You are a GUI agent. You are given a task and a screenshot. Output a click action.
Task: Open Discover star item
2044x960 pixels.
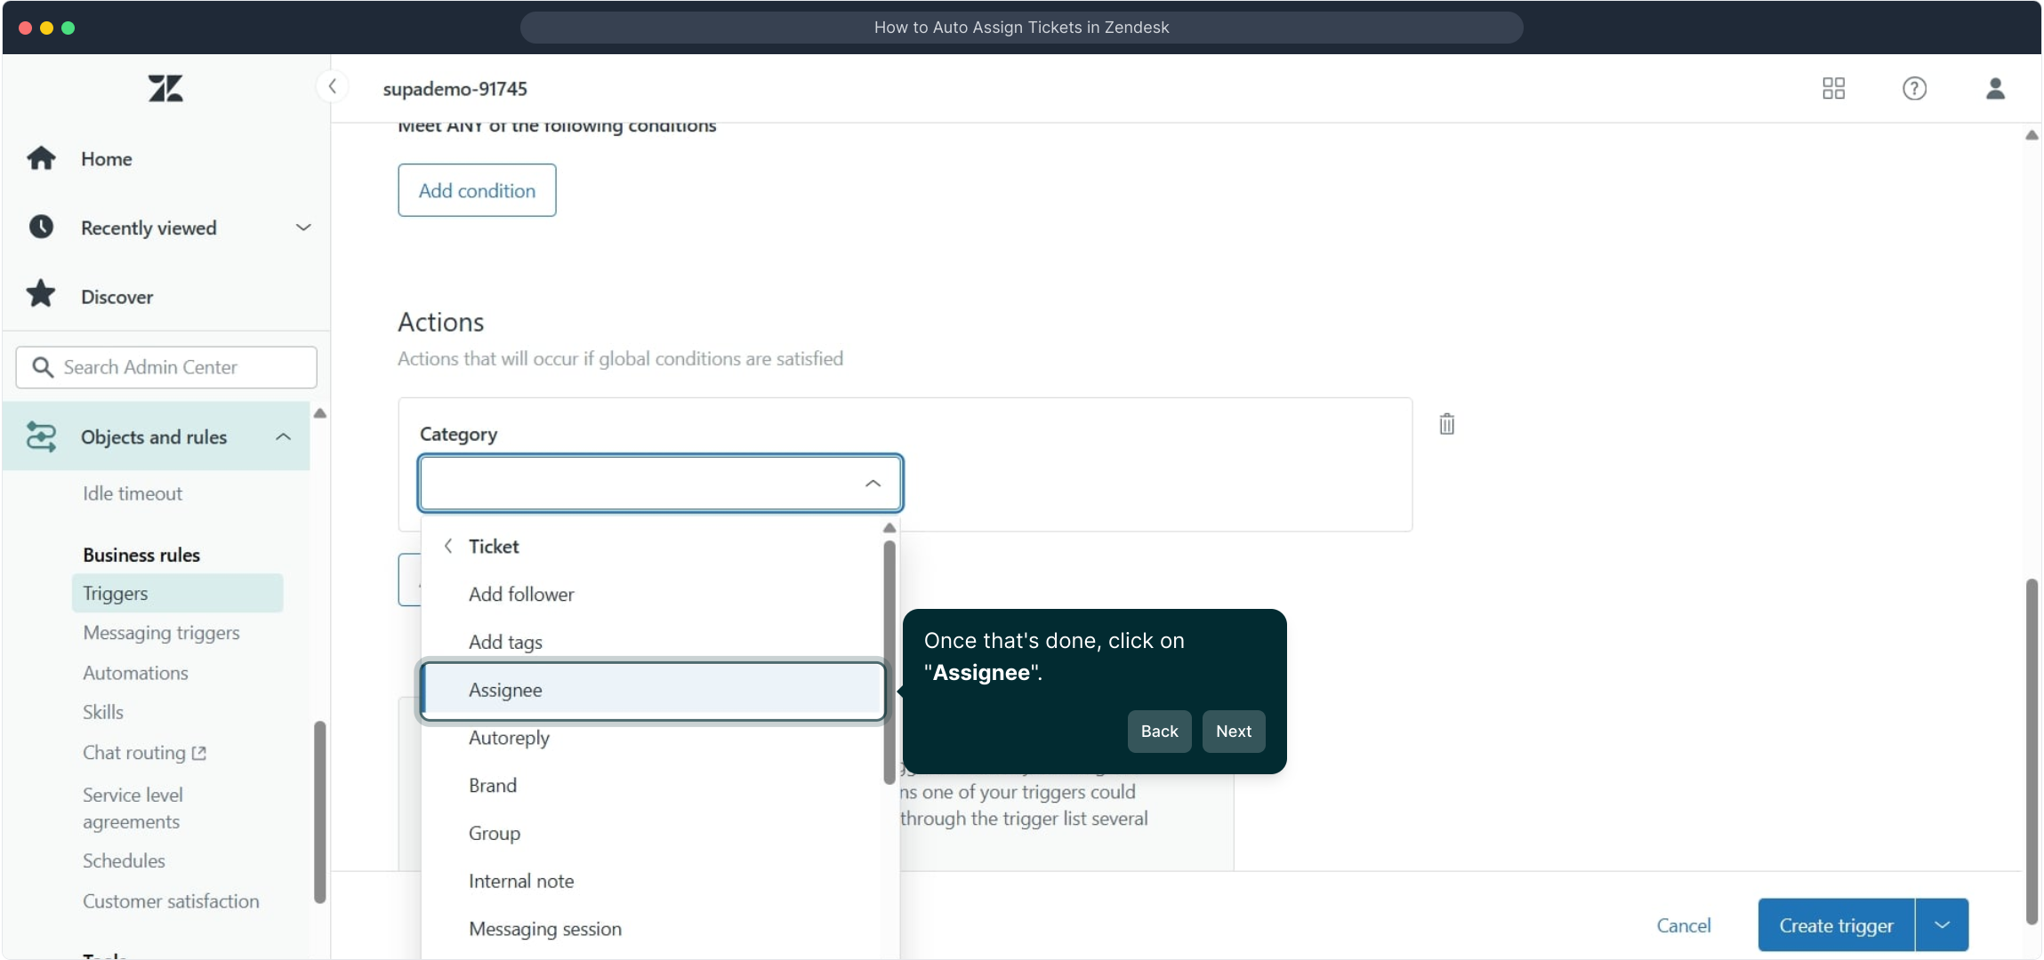117,297
